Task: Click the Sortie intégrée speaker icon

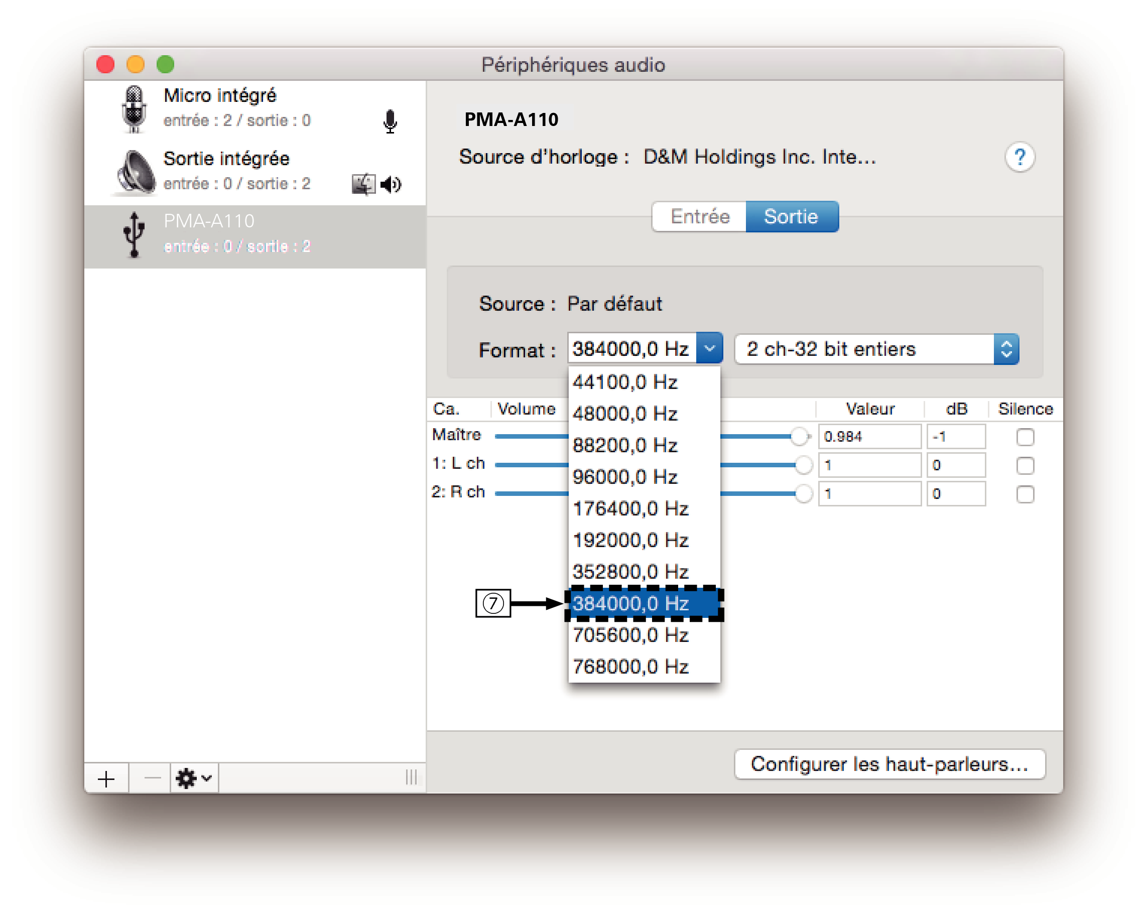Action: click(x=135, y=171)
